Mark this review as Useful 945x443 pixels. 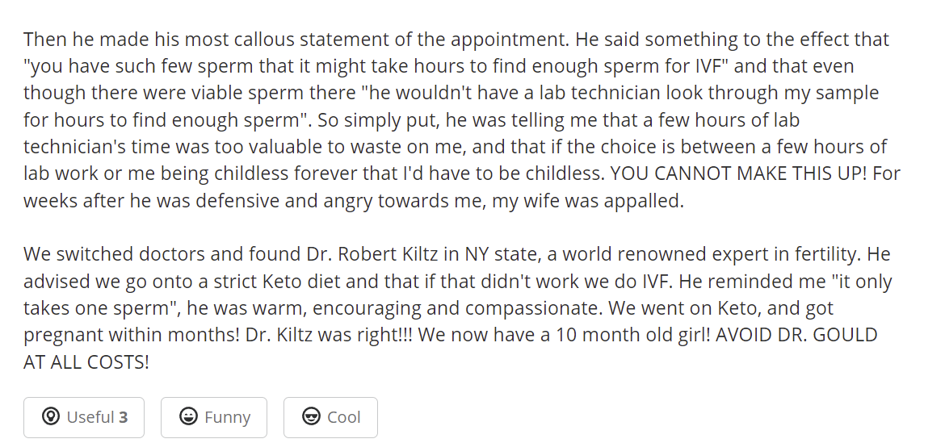click(x=84, y=417)
